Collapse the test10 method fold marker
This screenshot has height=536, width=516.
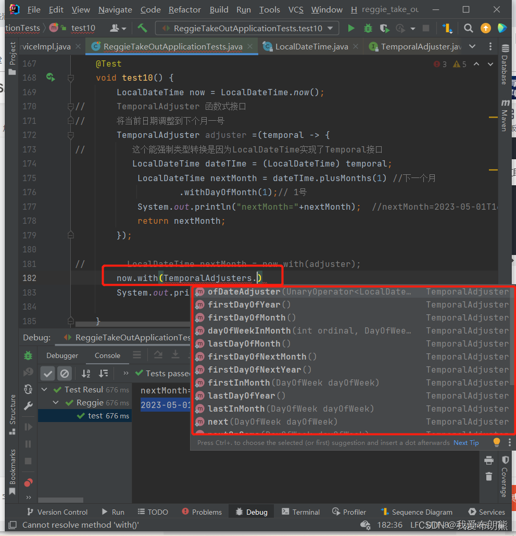pyautogui.click(x=71, y=78)
